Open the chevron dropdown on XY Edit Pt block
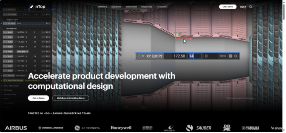 (143, 56)
